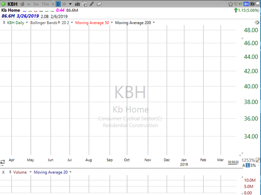Select the ruler measuring tool icon
Image resolution: width=261 pixels, height=195 pixels.
258,160
